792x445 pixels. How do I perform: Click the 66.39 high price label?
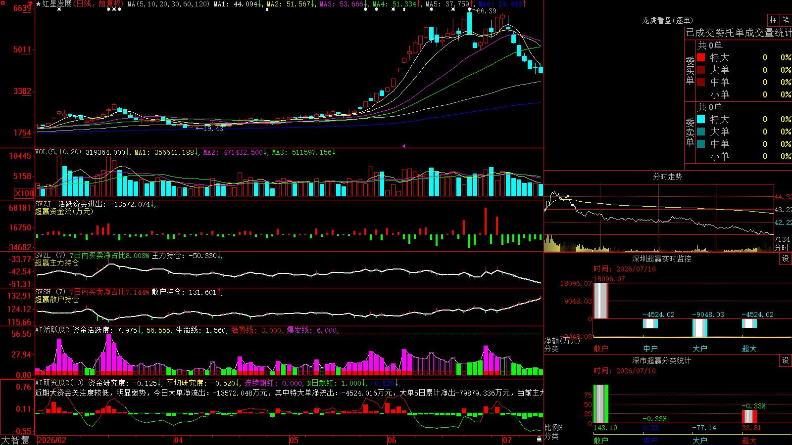487,11
